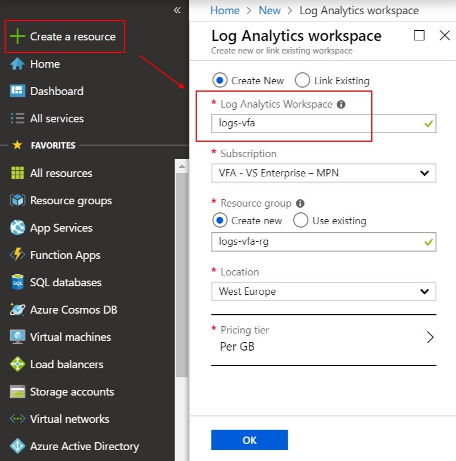The width and height of the screenshot is (456, 461).
Task: Click the All services list icon
Action: pos(17,118)
